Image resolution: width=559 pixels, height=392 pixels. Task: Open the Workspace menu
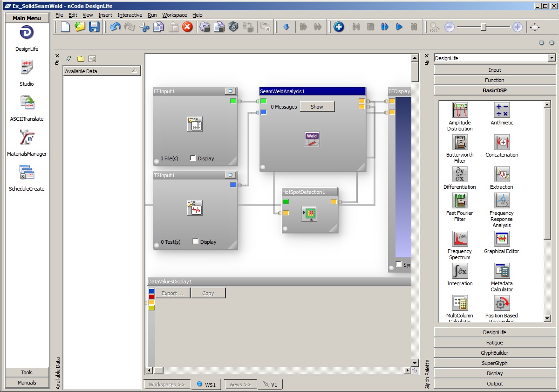pos(175,15)
